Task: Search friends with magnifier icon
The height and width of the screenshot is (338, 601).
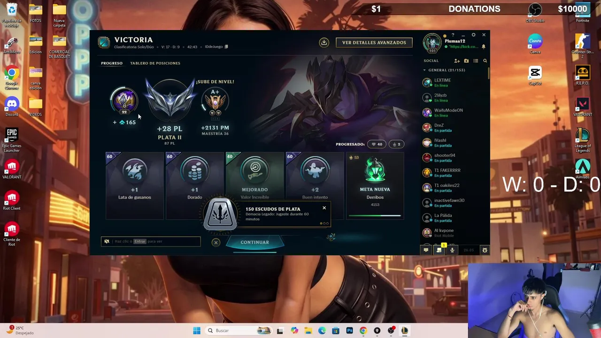Action: coord(485,61)
